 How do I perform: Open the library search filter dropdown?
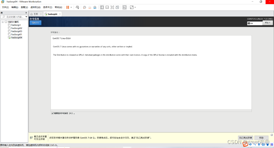pyautogui.click(x=26, y=17)
